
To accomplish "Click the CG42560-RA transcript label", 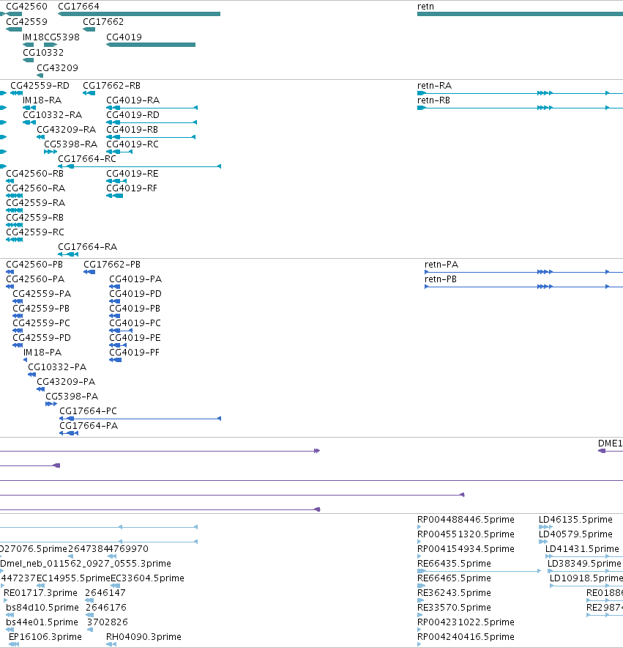I will tap(35, 188).
